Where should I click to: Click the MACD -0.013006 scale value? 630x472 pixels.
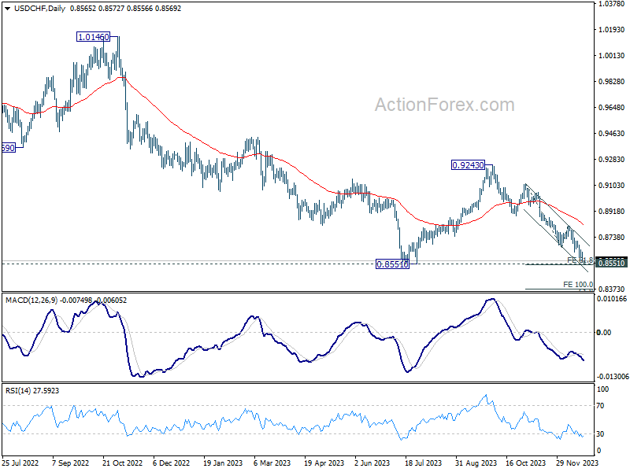tap(613, 377)
